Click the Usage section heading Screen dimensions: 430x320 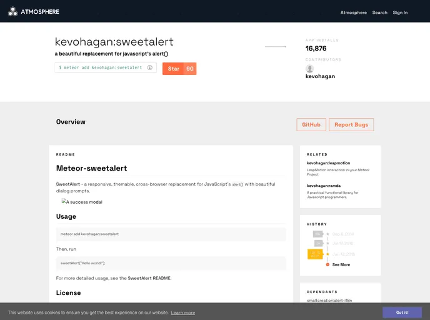(66, 216)
